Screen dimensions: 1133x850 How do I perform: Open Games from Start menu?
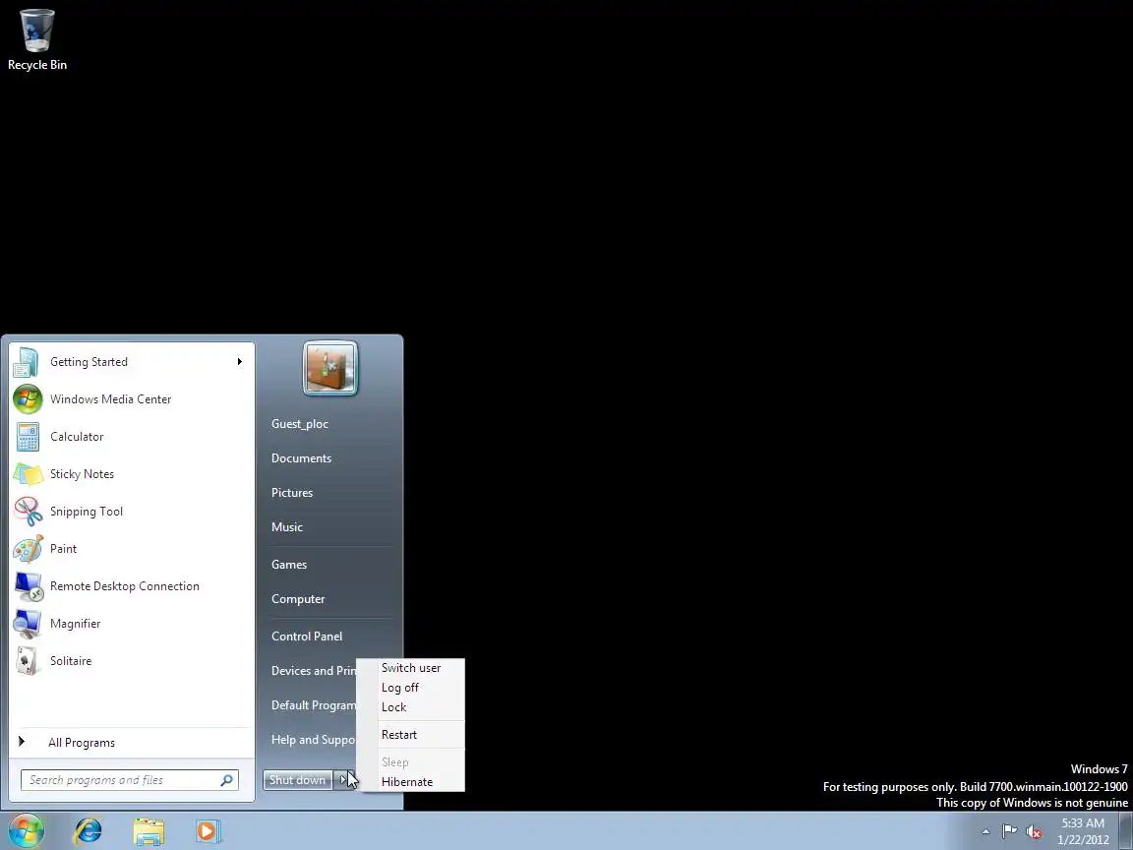[289, 565]
